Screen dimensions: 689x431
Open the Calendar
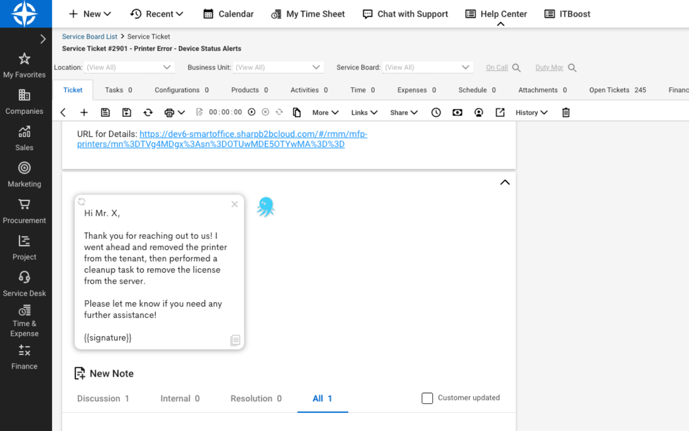click(x=228, y=14)
